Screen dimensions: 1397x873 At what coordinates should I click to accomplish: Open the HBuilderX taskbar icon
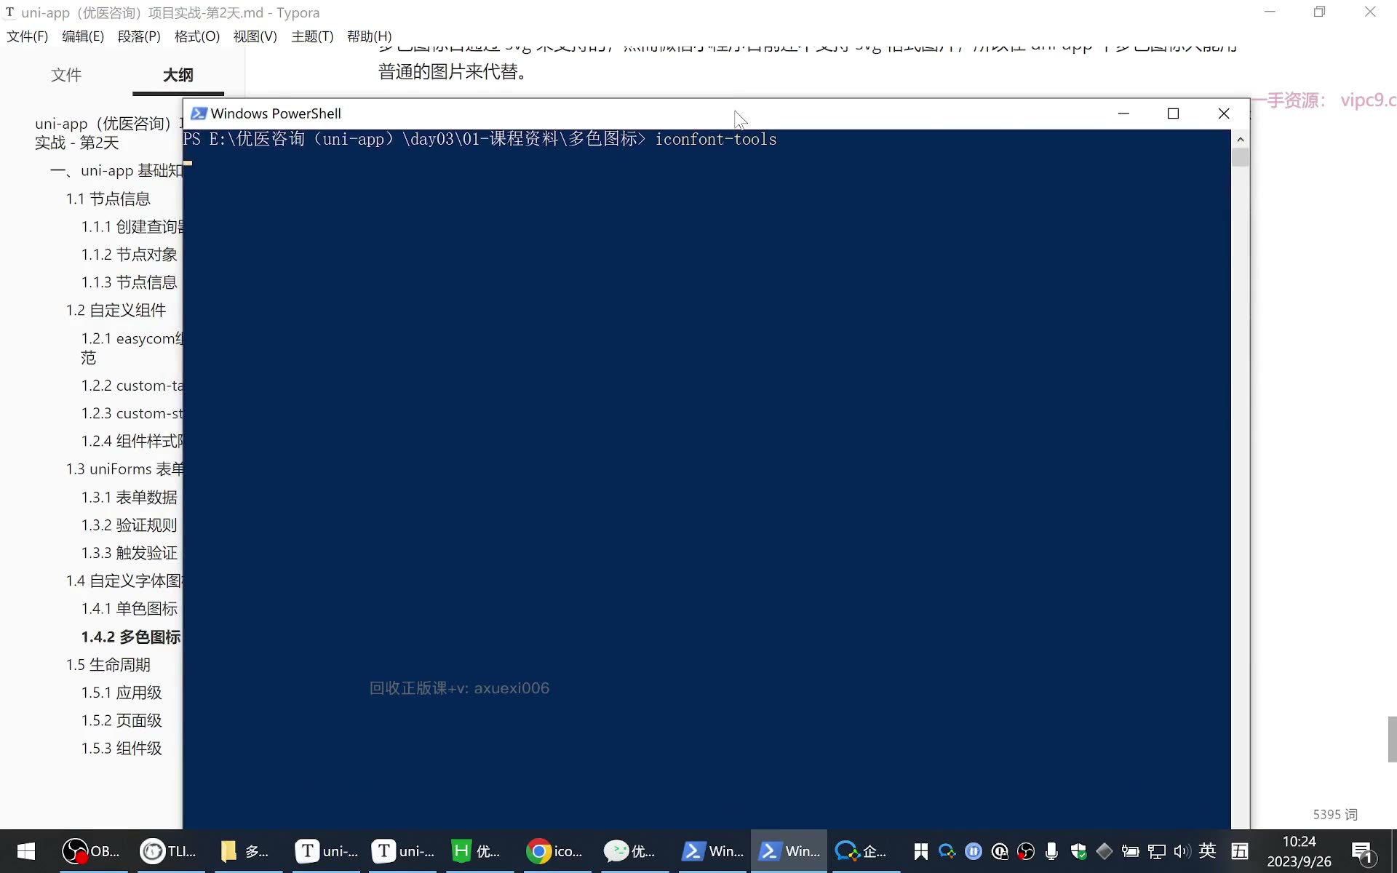(x=477, y=850)
